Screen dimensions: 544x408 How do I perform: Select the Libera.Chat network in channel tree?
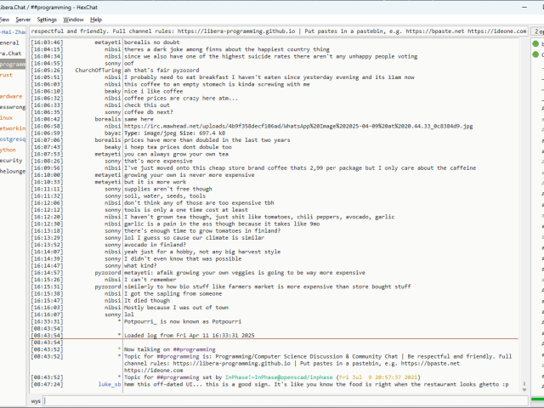[11, 53]
